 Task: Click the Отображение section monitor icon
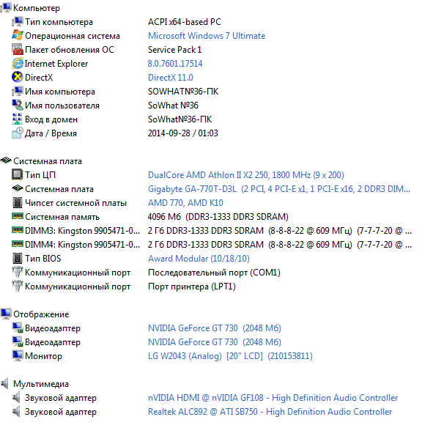tap(6, 314)
